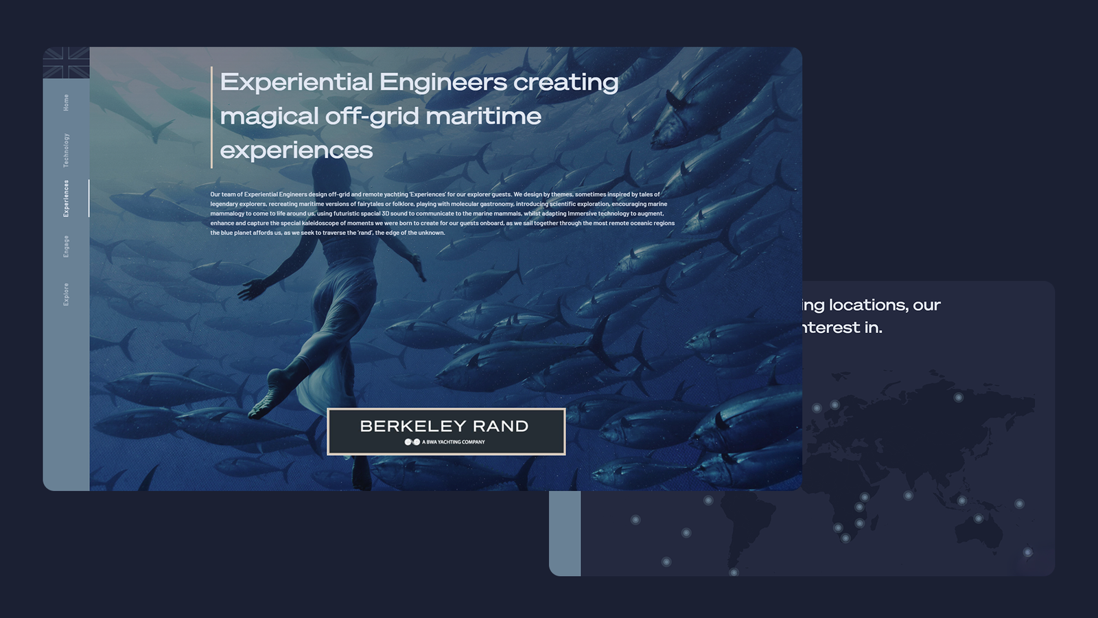Image resolution: width=1098 pixels, height=618 pixels.
Task: Click the 'locations, our' heading on map card
Action: tap(872, 306)
